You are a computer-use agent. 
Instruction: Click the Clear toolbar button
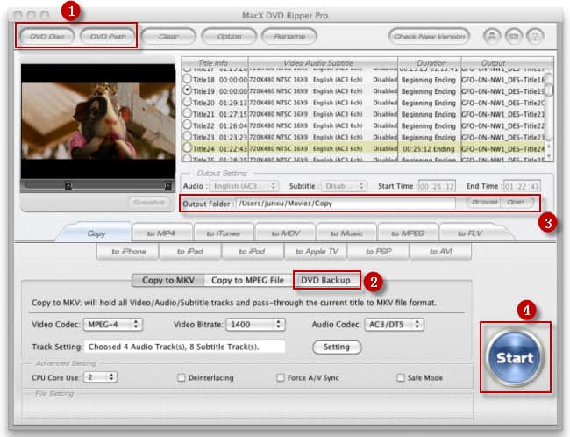(168, 36)
